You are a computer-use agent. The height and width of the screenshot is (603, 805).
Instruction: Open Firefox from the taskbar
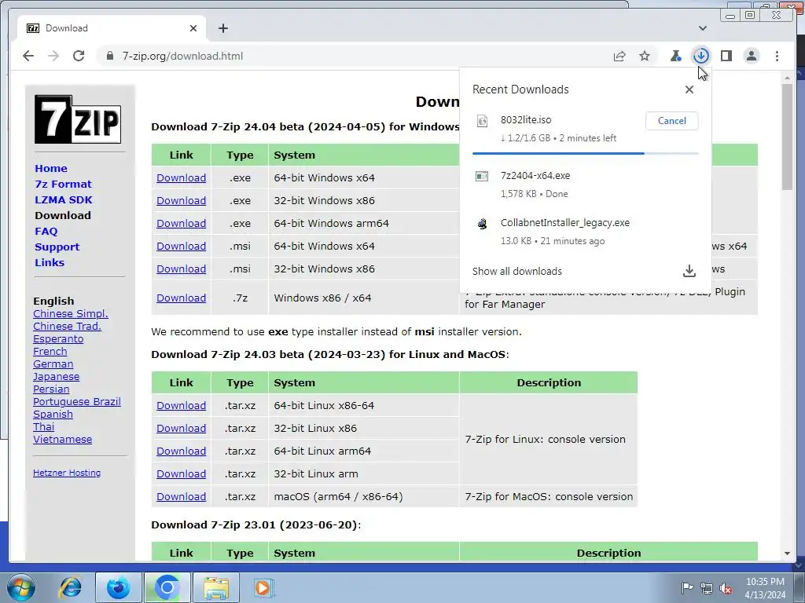coord(118,587)
